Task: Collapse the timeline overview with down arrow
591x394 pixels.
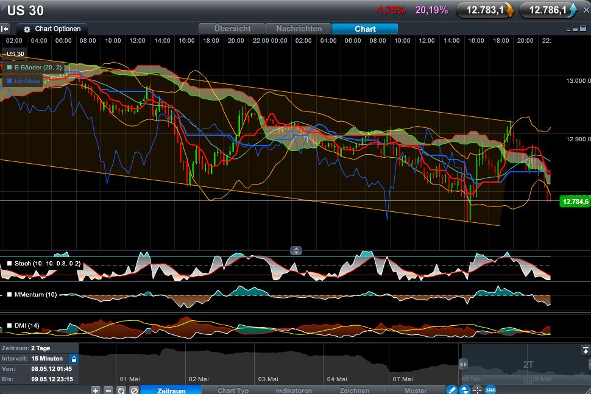Action: pyautogui.click(x=585, y=350)
